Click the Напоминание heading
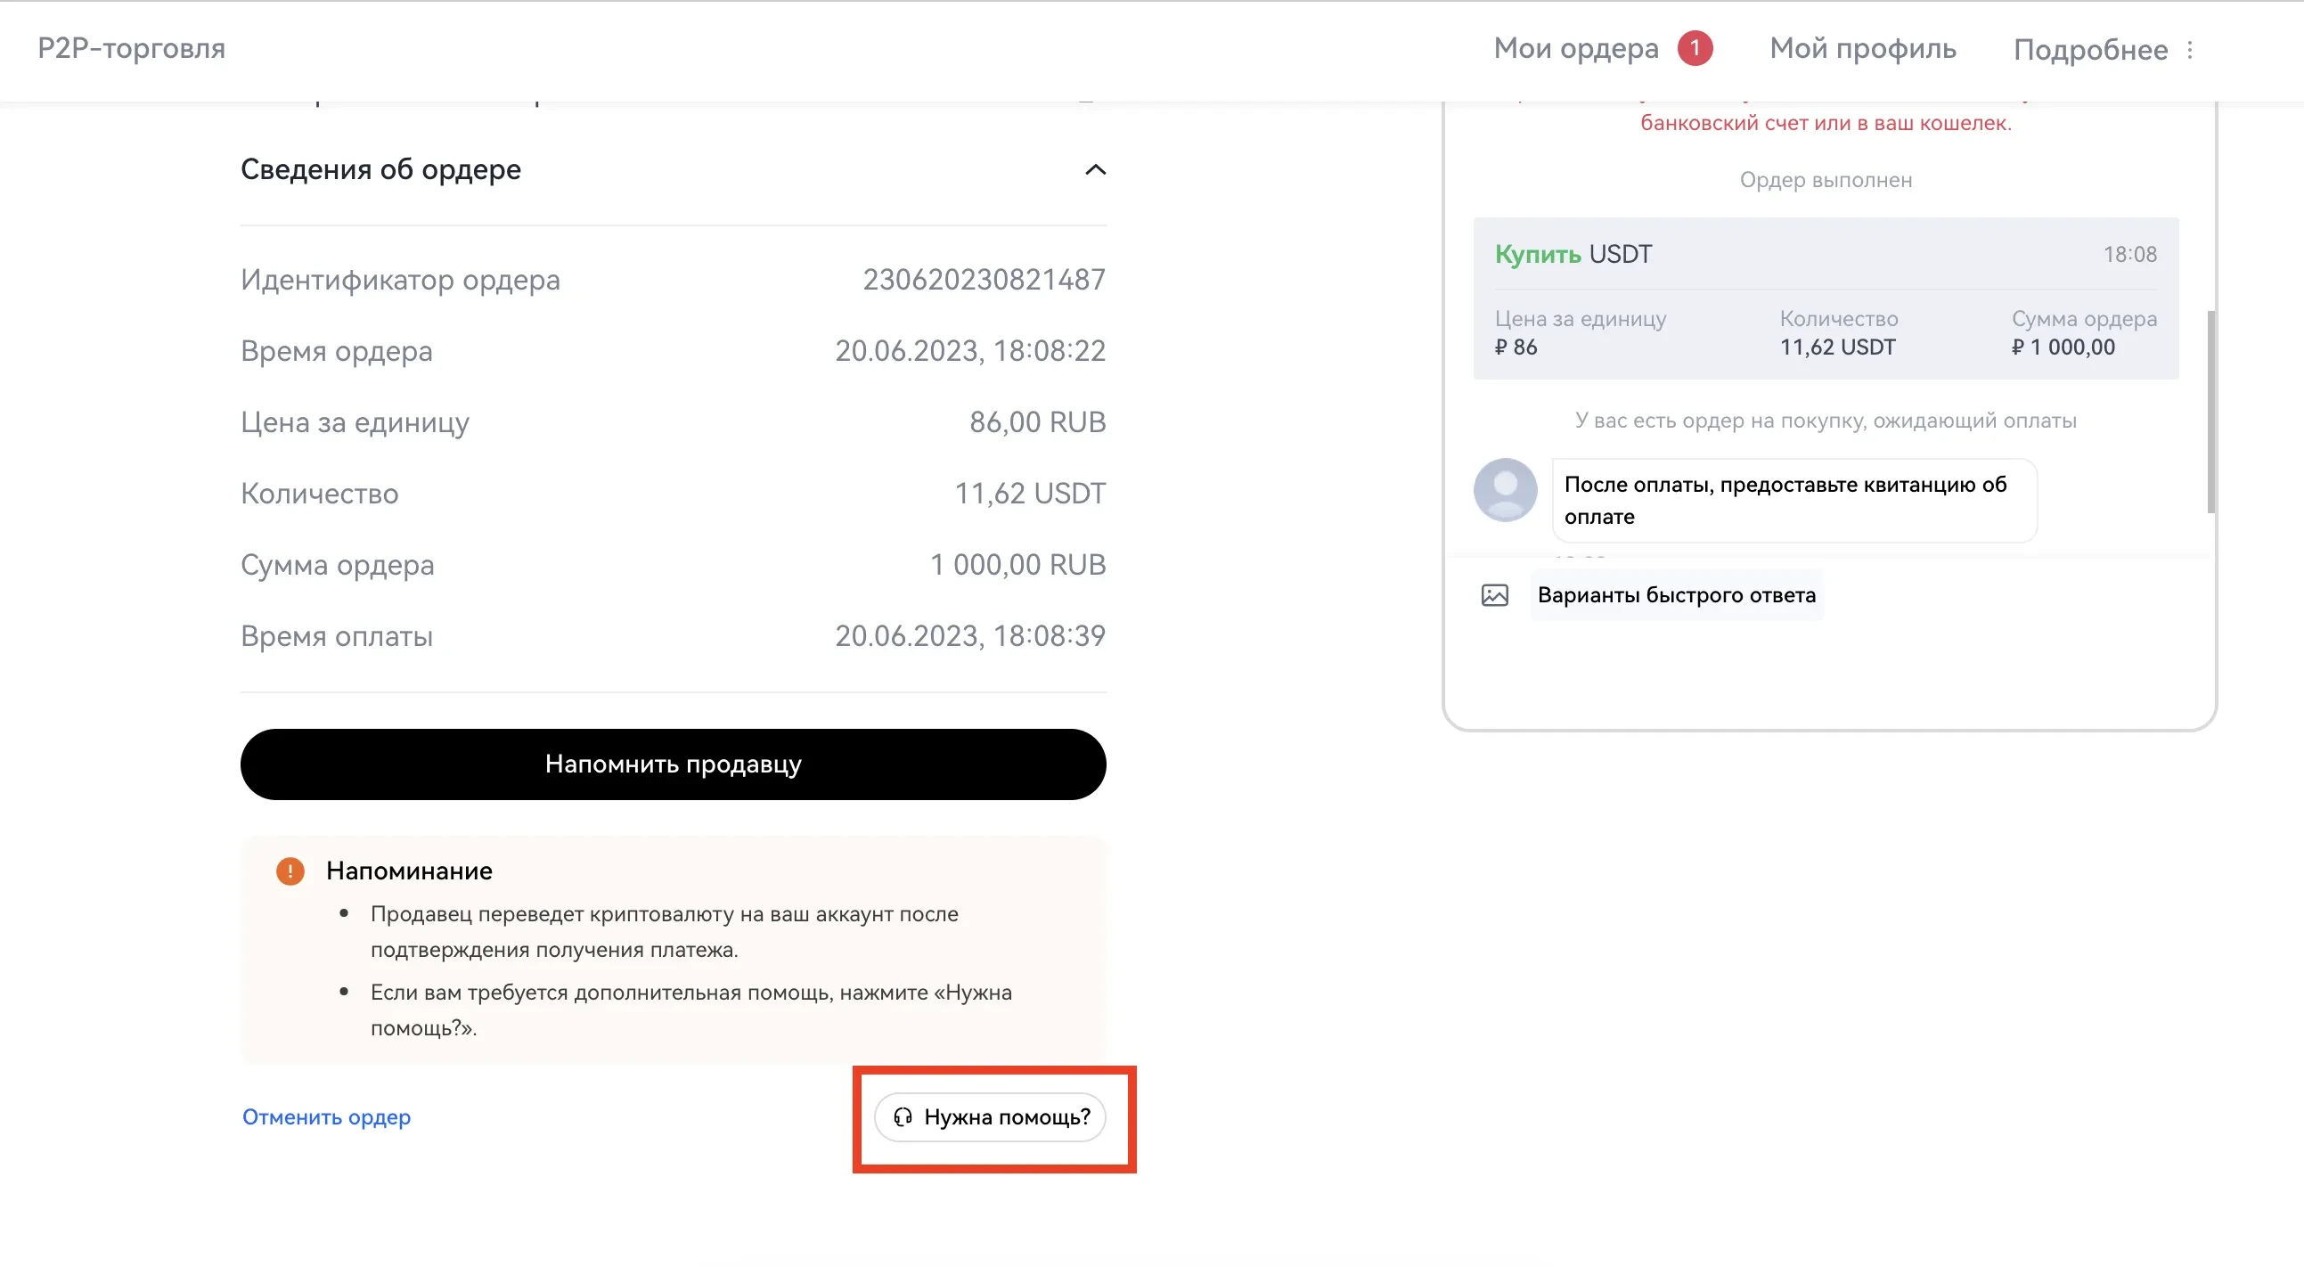This screenshot has width=2304, height=1267. pos(409,871)
